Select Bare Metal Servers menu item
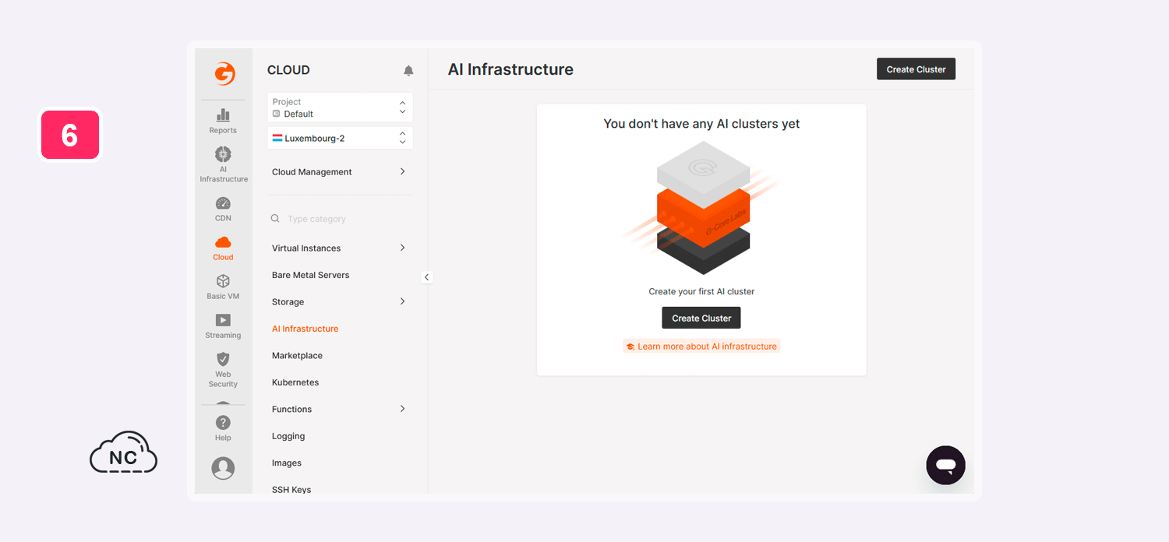 [x=310, y=275]
